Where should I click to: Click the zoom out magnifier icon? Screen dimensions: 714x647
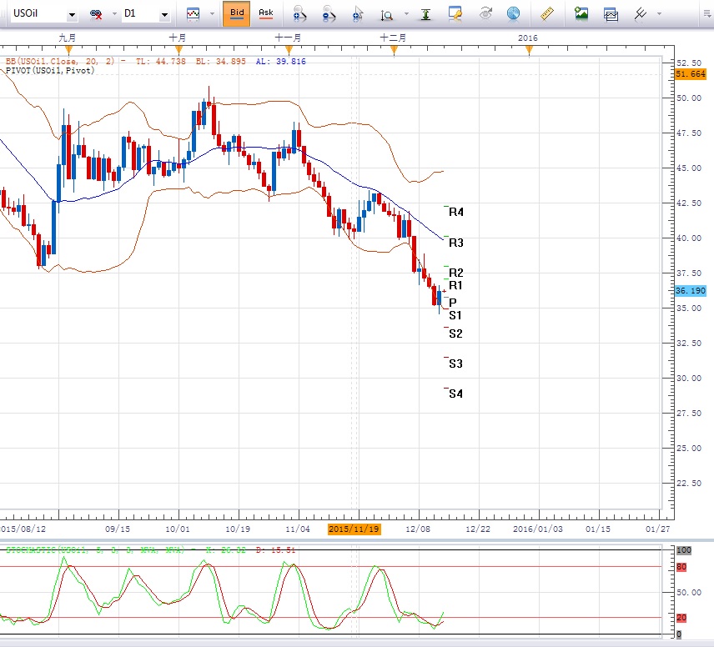point(329,14)
